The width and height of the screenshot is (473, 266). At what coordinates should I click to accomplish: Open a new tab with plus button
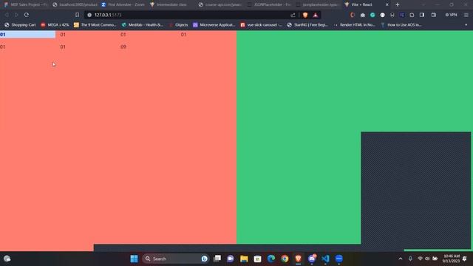(398, 4)
